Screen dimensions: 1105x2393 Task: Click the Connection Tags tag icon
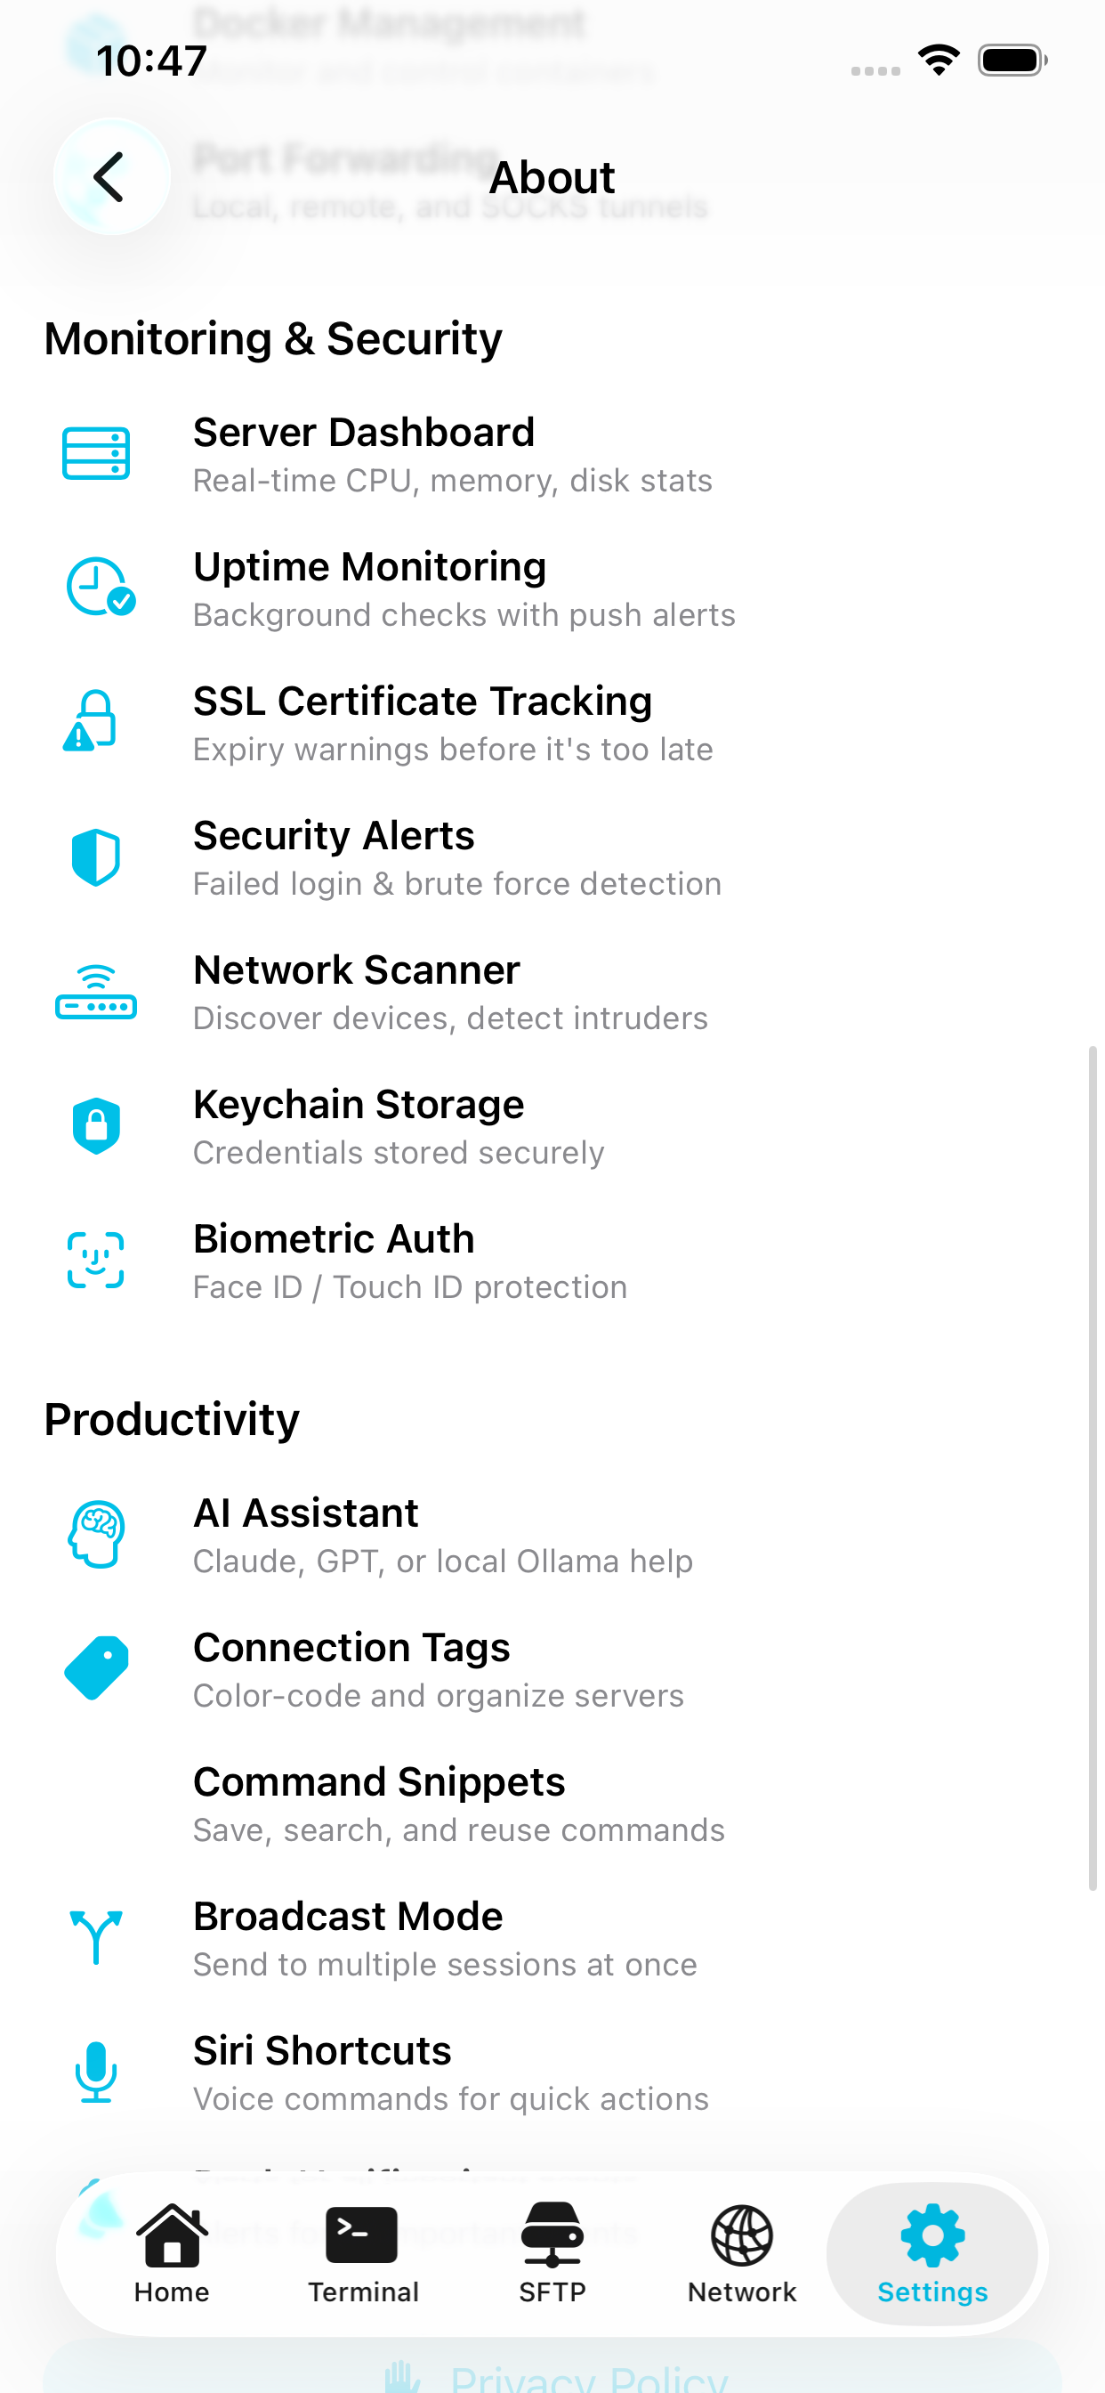[96, 1668]
